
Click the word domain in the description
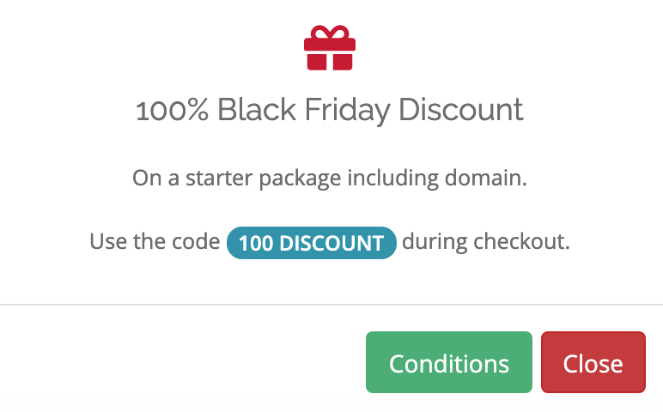[486, 178]
